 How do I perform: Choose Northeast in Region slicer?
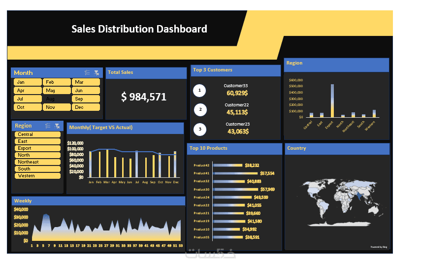pos(37,162)
